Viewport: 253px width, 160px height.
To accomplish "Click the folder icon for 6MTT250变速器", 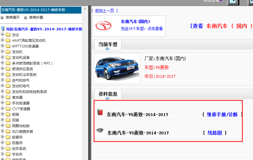I will point(8,46).
